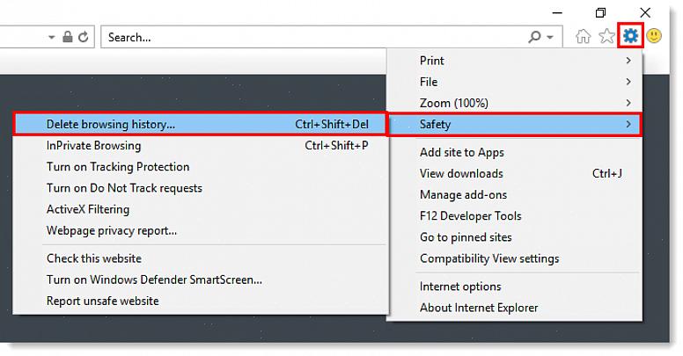Image resolution: width=683 pixels, height=356 pixels.
Task: Open search provider dropdown arrow
Action: [550, 38]
